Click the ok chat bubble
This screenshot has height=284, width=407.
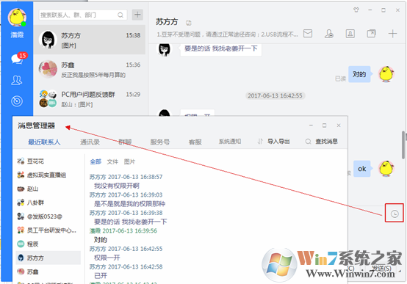[362, 169]
